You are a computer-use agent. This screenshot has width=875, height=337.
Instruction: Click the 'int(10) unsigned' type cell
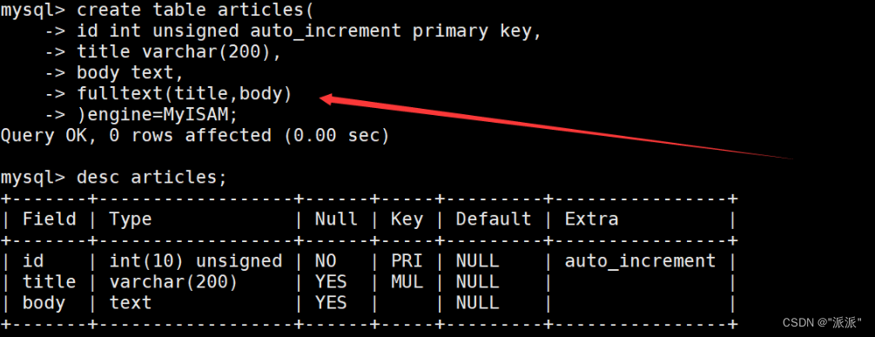point(195,261)
